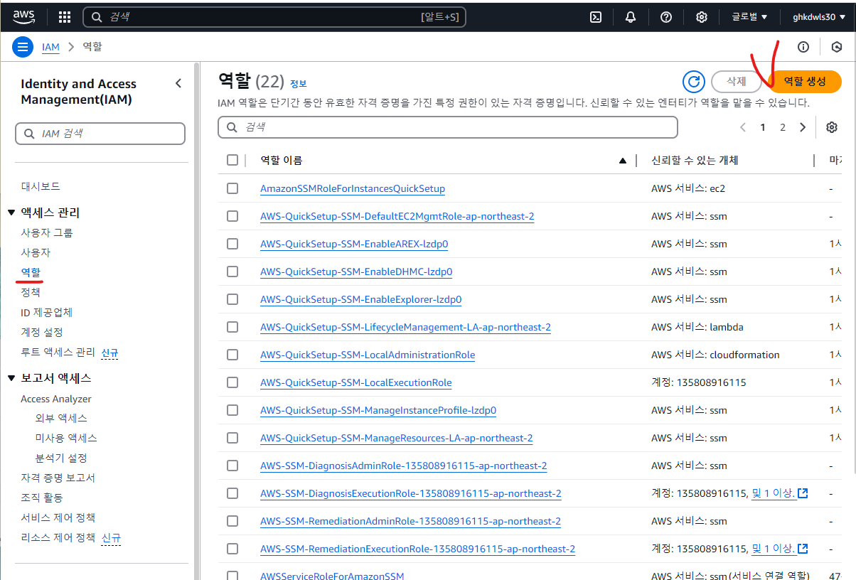Screen dimensions: 856x580
Task: Open 루트 액세스 관리 in the sidebar
Action: [x=58, y=352]
